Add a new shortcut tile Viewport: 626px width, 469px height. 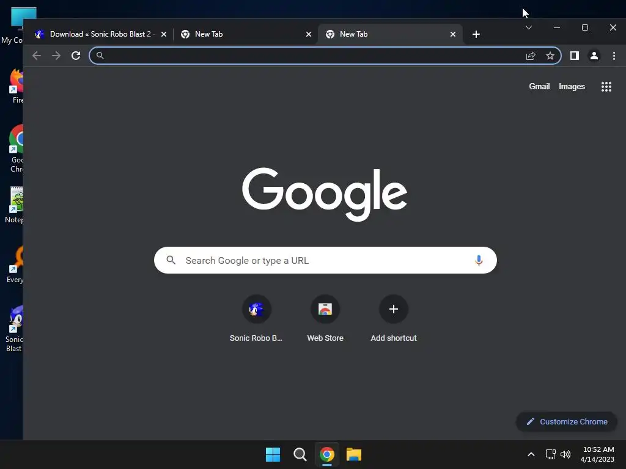click(x=394, y=319)
